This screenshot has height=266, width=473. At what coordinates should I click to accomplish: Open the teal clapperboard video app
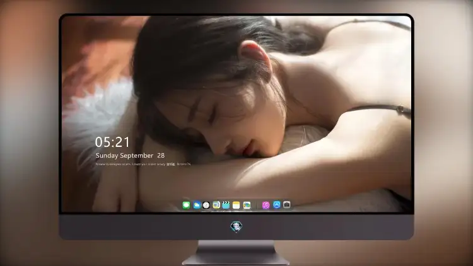tap(226, 205)
